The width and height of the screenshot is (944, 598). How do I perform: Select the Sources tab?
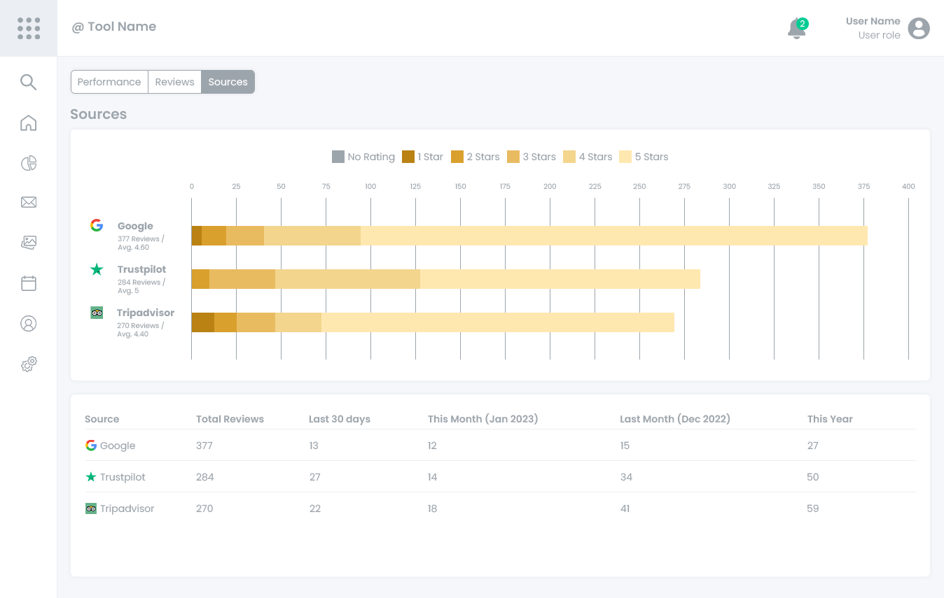tap(228, 82)
